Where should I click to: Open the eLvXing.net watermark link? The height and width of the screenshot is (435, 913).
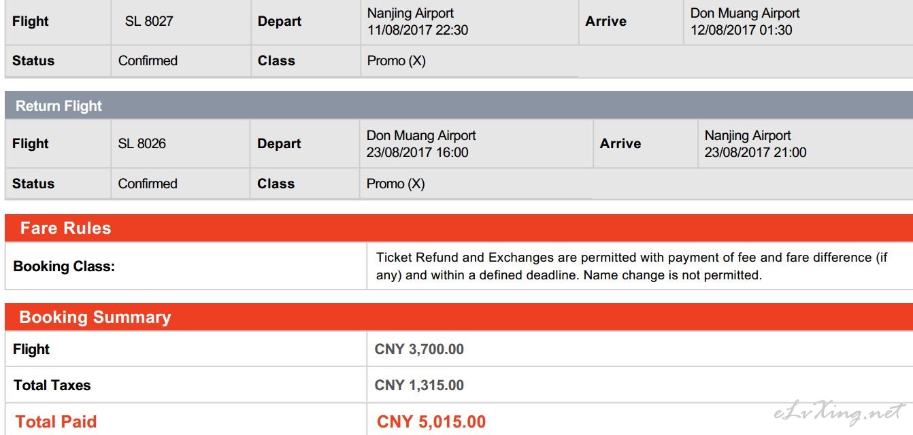(840, 412)
